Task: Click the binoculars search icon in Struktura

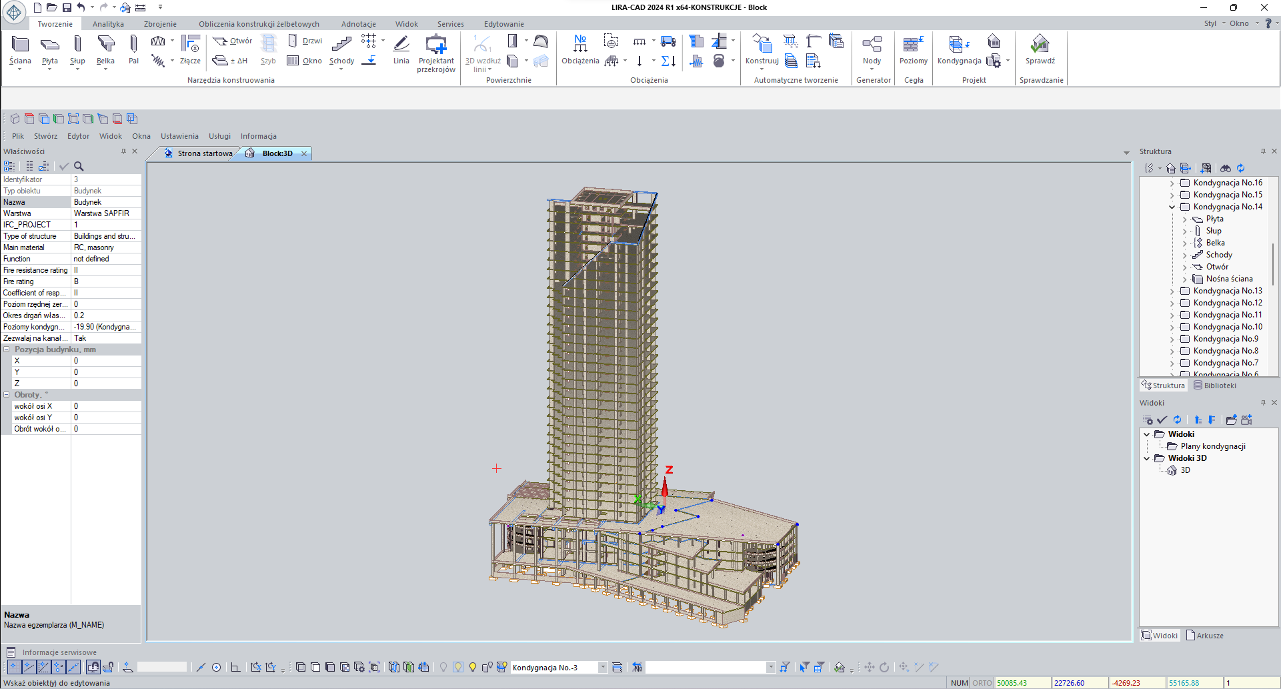Action: [1226, 168]
